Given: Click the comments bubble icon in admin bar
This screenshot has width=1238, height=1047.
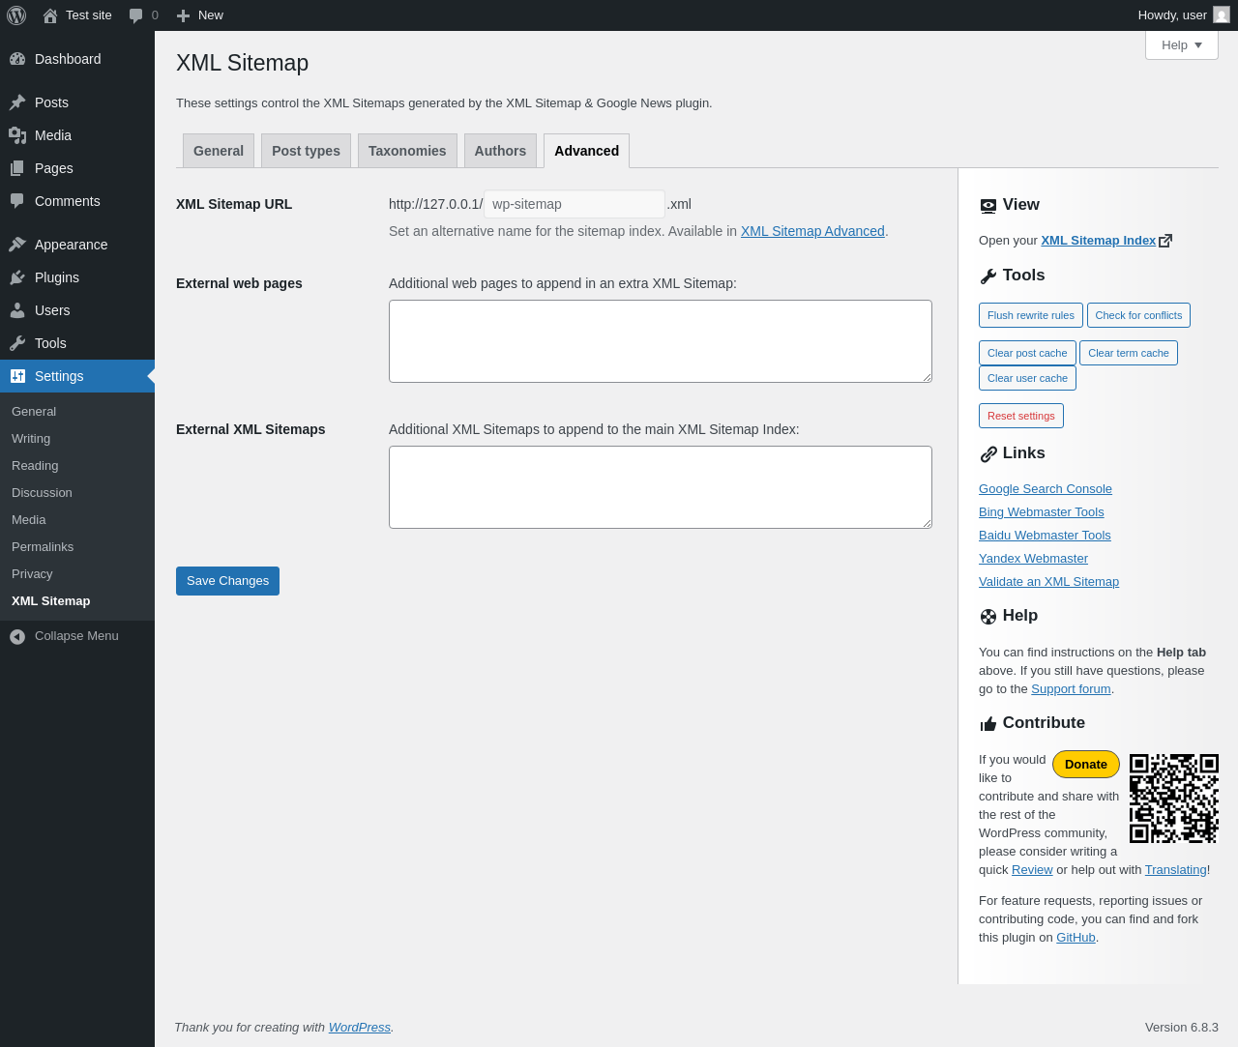Looking at the screenshot, I should click(x=136, y=15).
